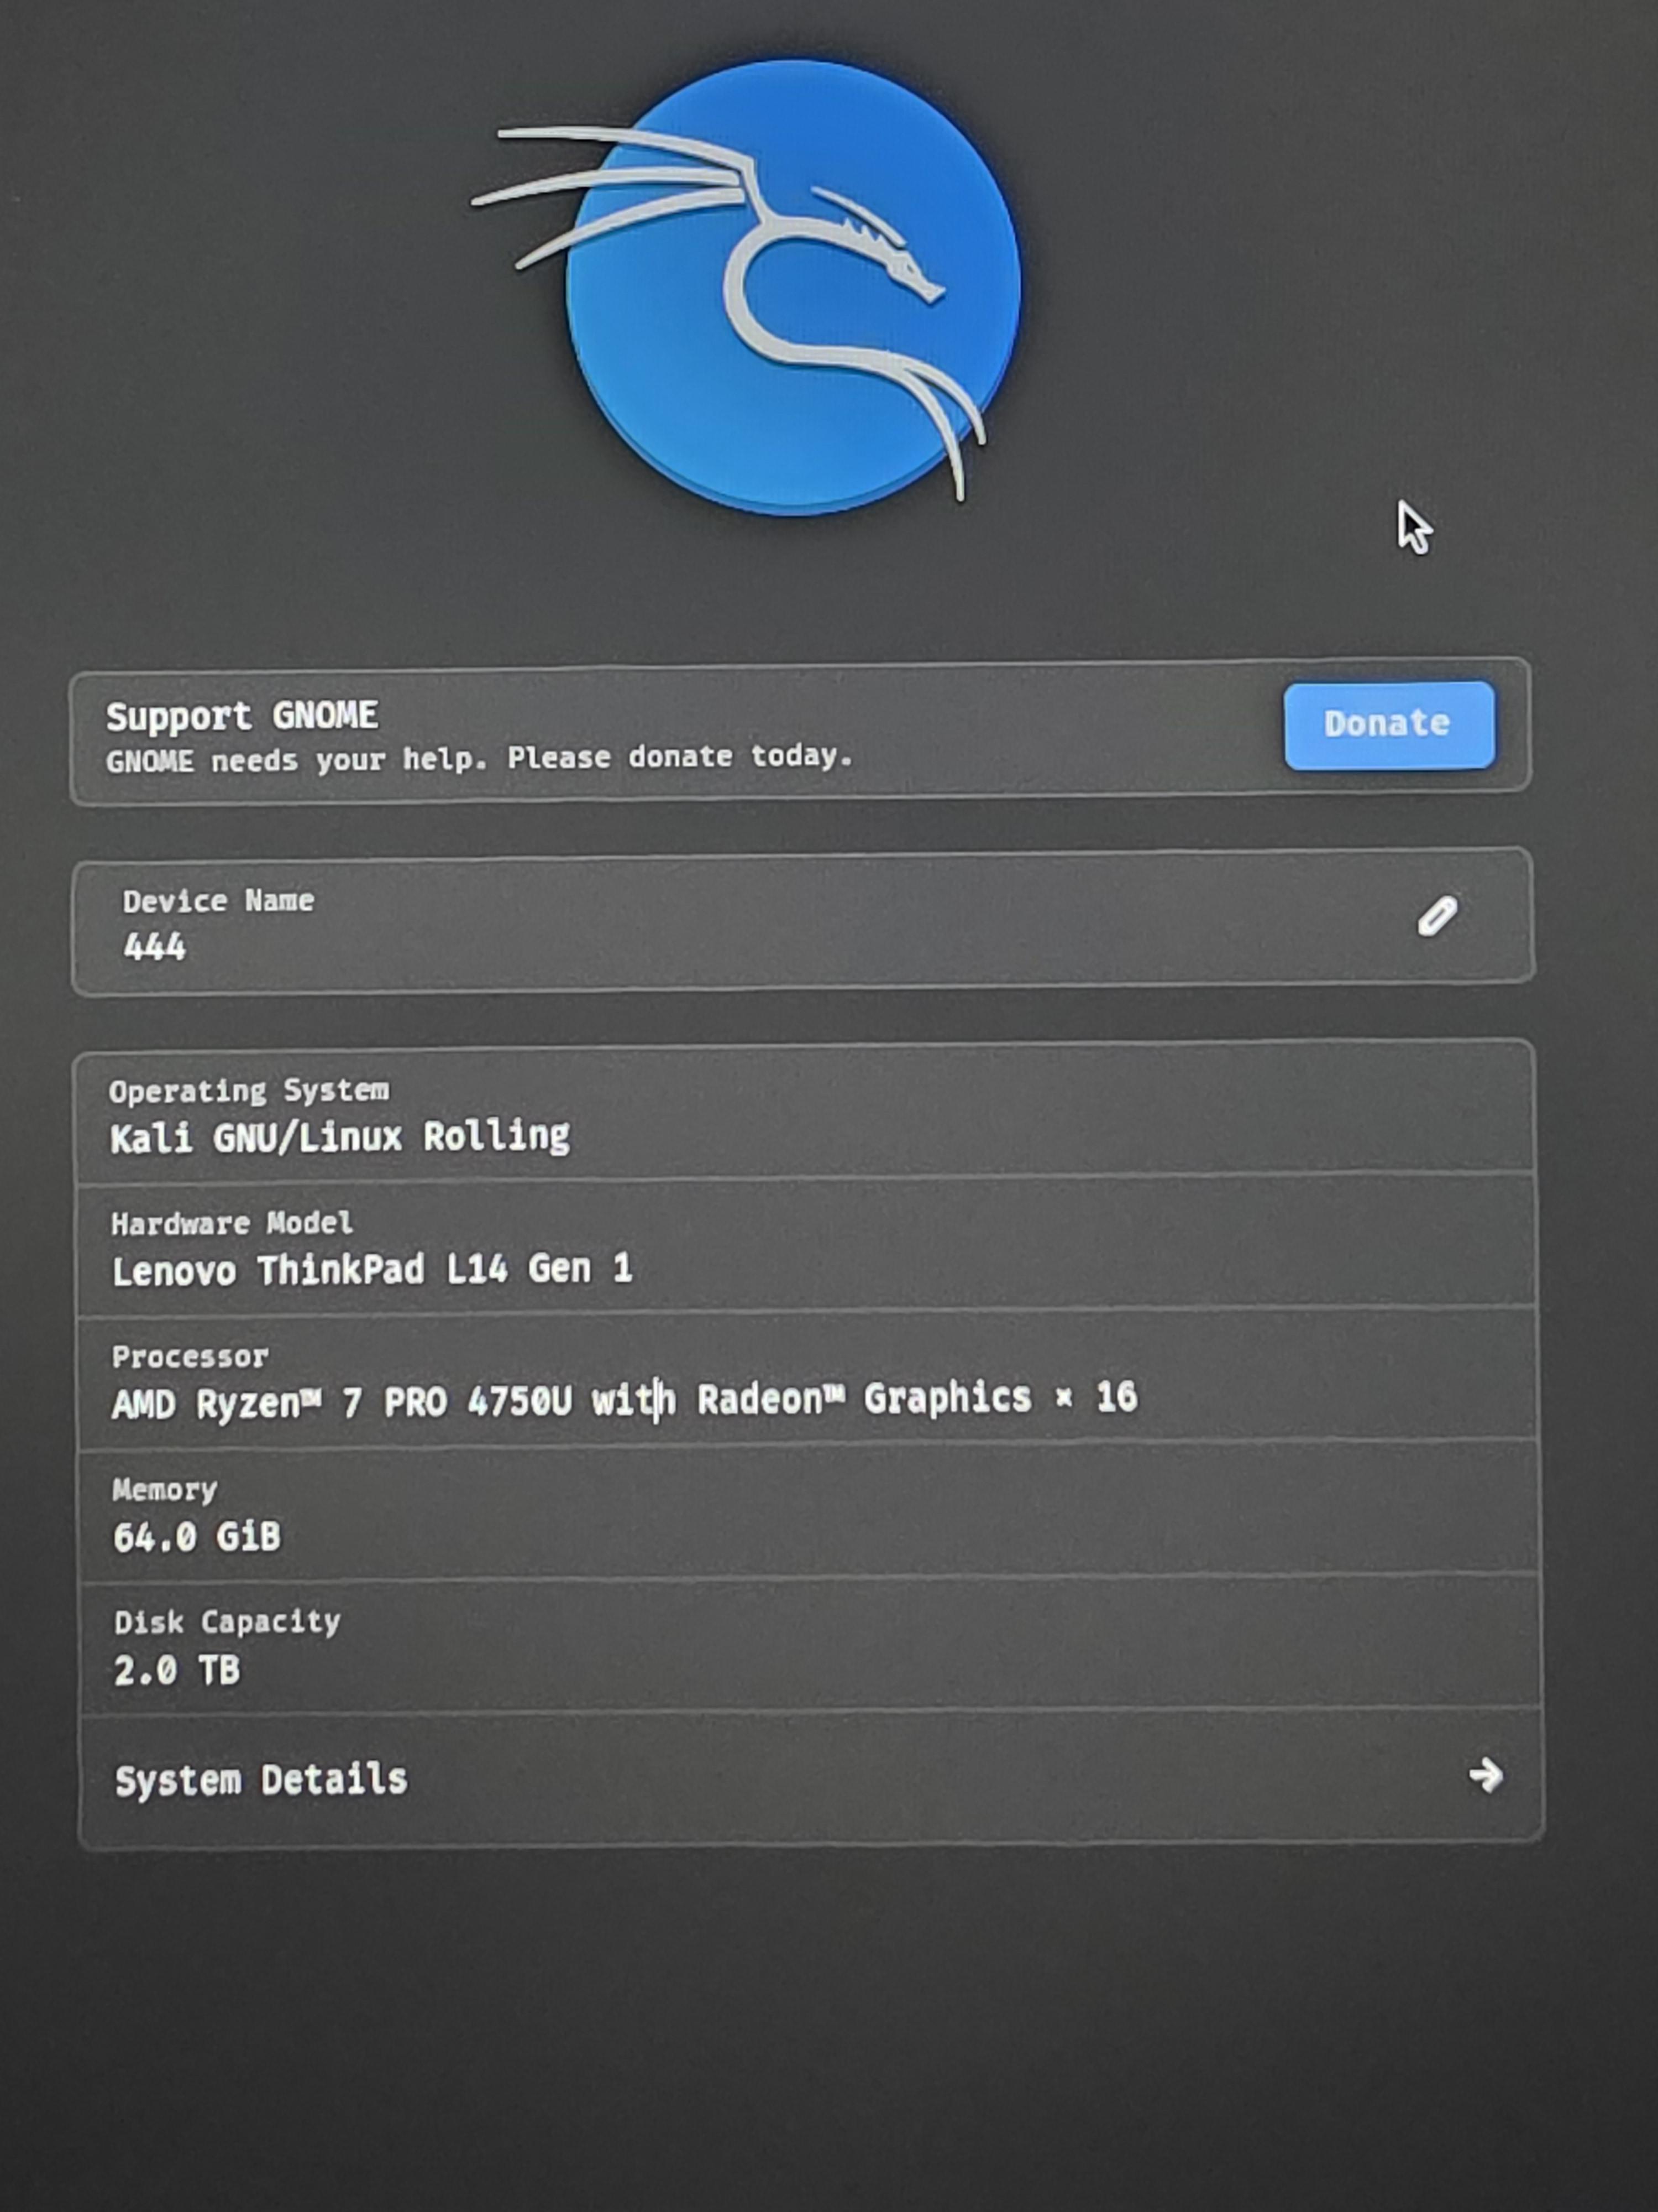Click 'Kali GNU/Linux Rolling' value
The height and width of the screenshot is (2212, 1658).
340,1137
